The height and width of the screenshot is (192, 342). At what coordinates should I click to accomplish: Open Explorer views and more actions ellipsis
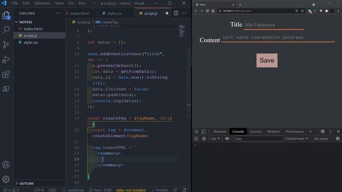point(58,13)
